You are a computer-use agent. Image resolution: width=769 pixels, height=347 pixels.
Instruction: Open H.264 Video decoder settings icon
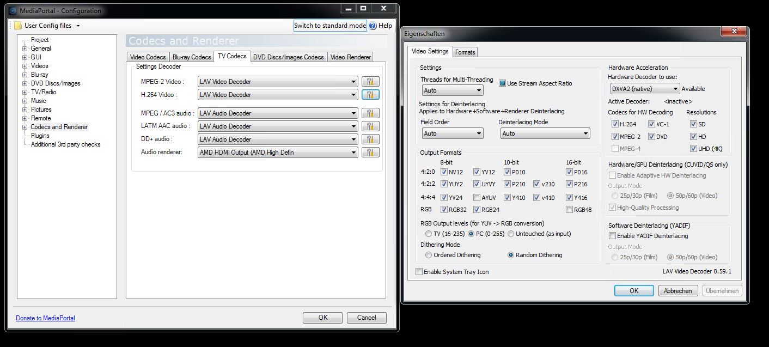tap(370, 95)
